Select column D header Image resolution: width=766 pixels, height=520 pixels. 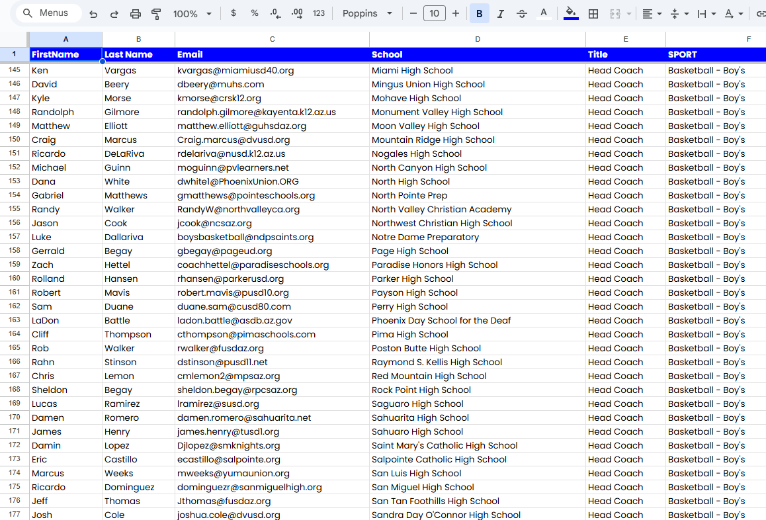pyautogui.click(x=478, y=39)
